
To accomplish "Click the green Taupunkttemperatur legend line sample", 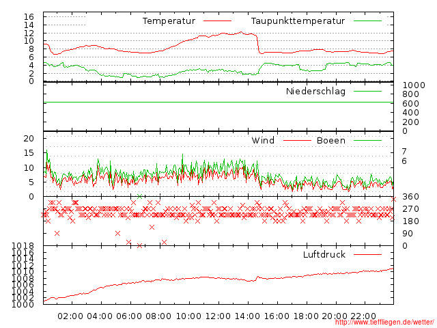I will tap(367, 21).
